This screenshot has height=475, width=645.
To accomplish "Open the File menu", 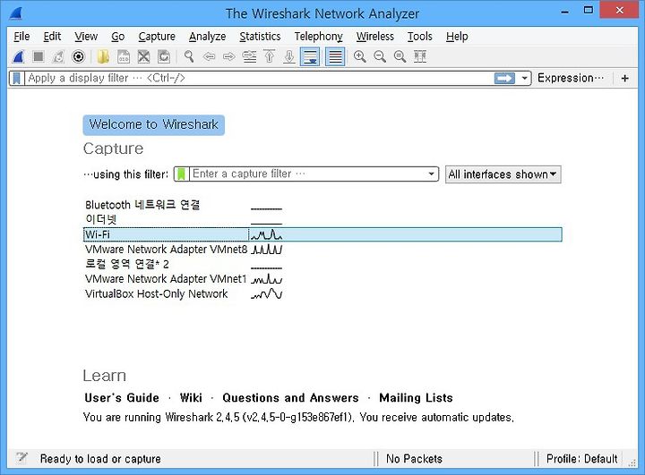I will (x=21, y=37).
